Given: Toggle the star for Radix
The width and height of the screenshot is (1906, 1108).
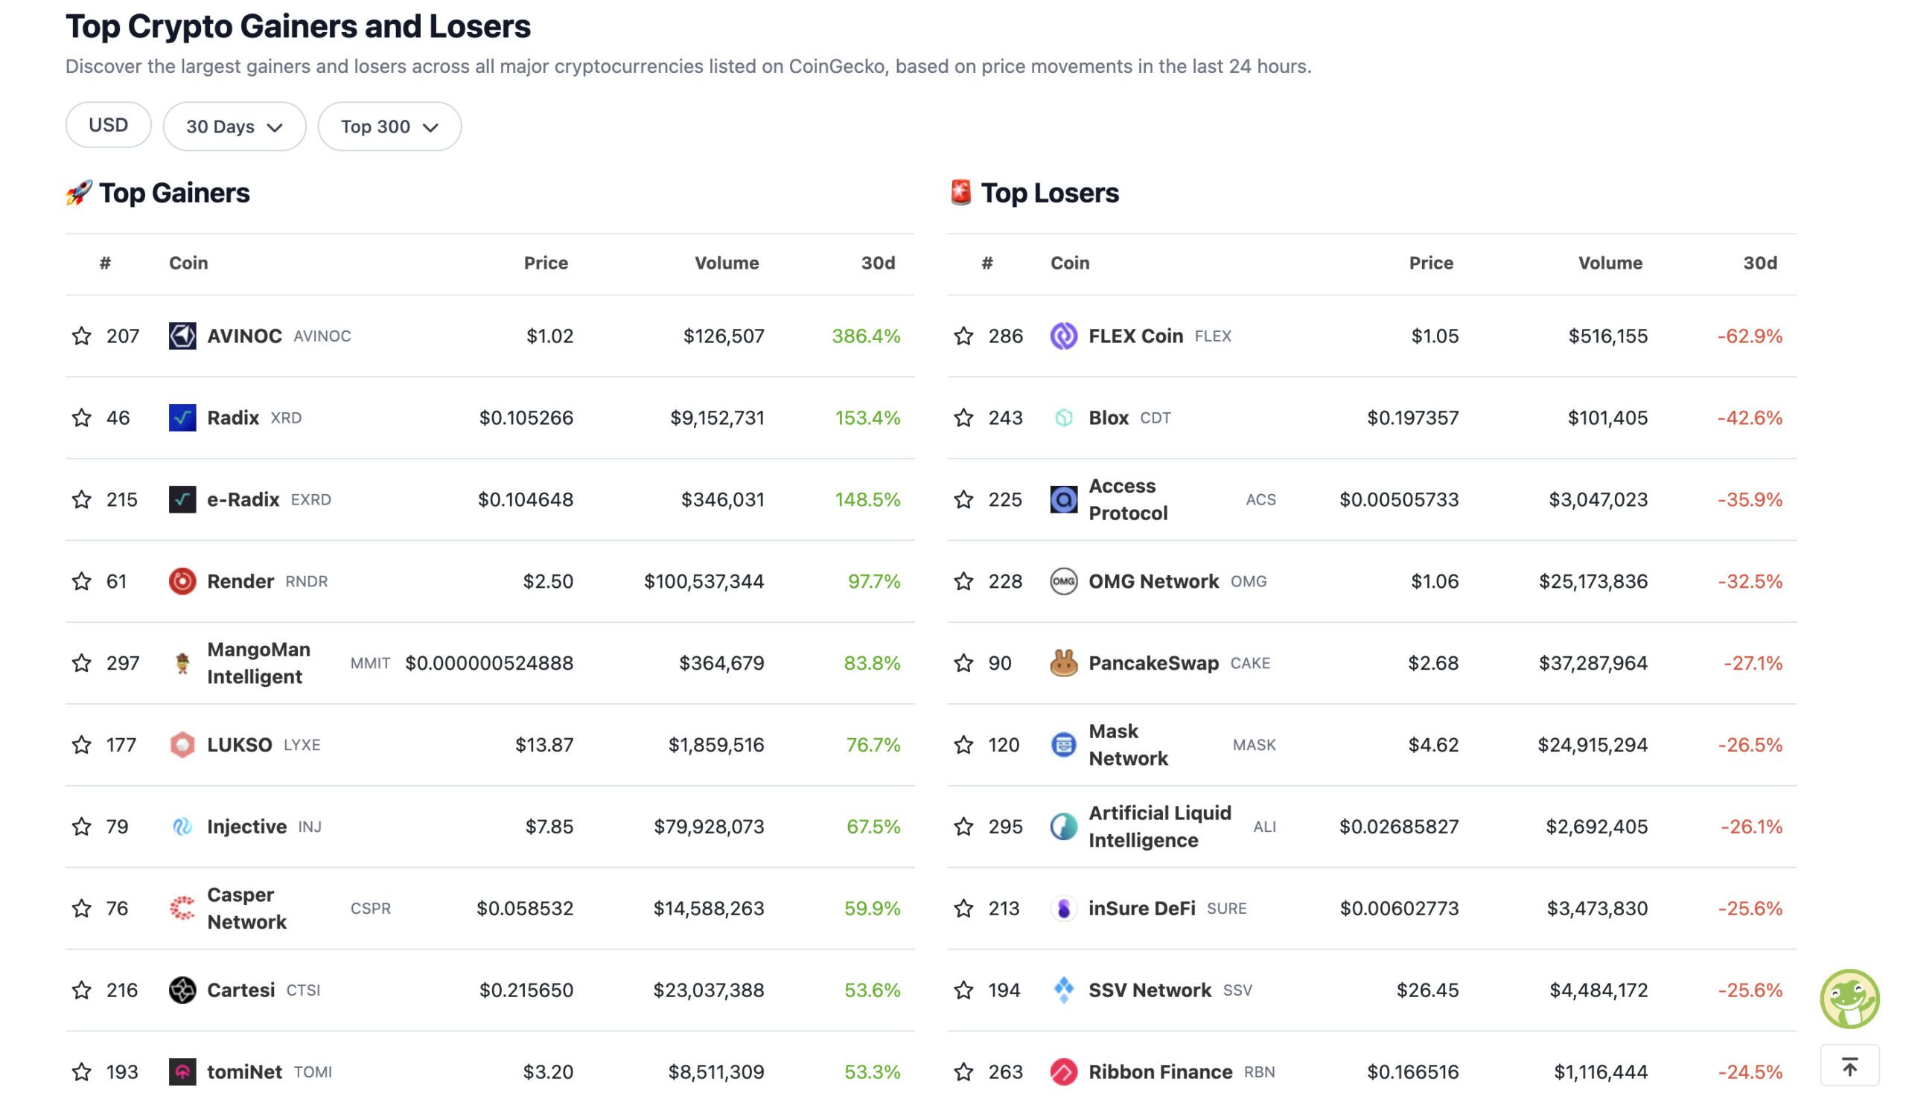Looking at the screenshot, I should click(82, 417).
